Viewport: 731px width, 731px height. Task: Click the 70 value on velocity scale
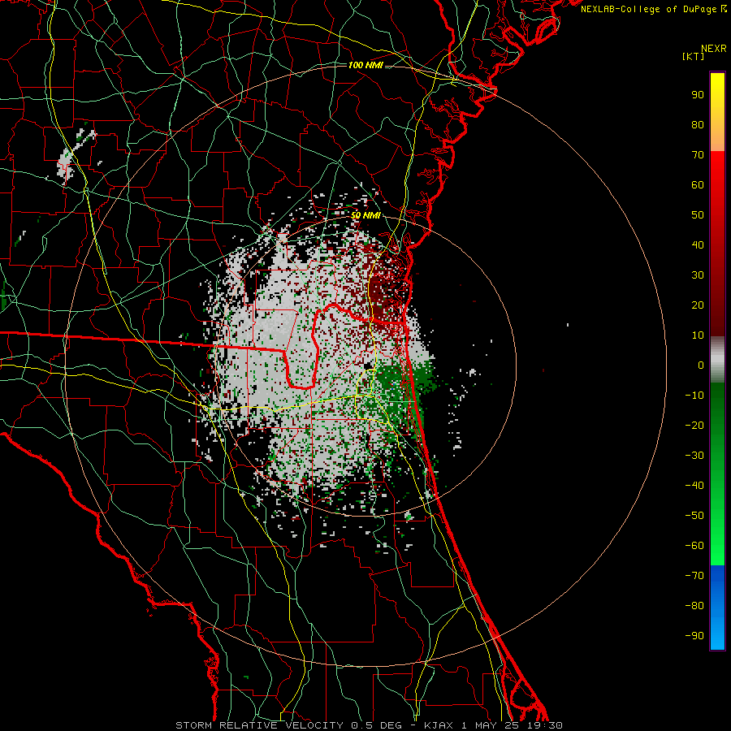(x=698, y=155)
